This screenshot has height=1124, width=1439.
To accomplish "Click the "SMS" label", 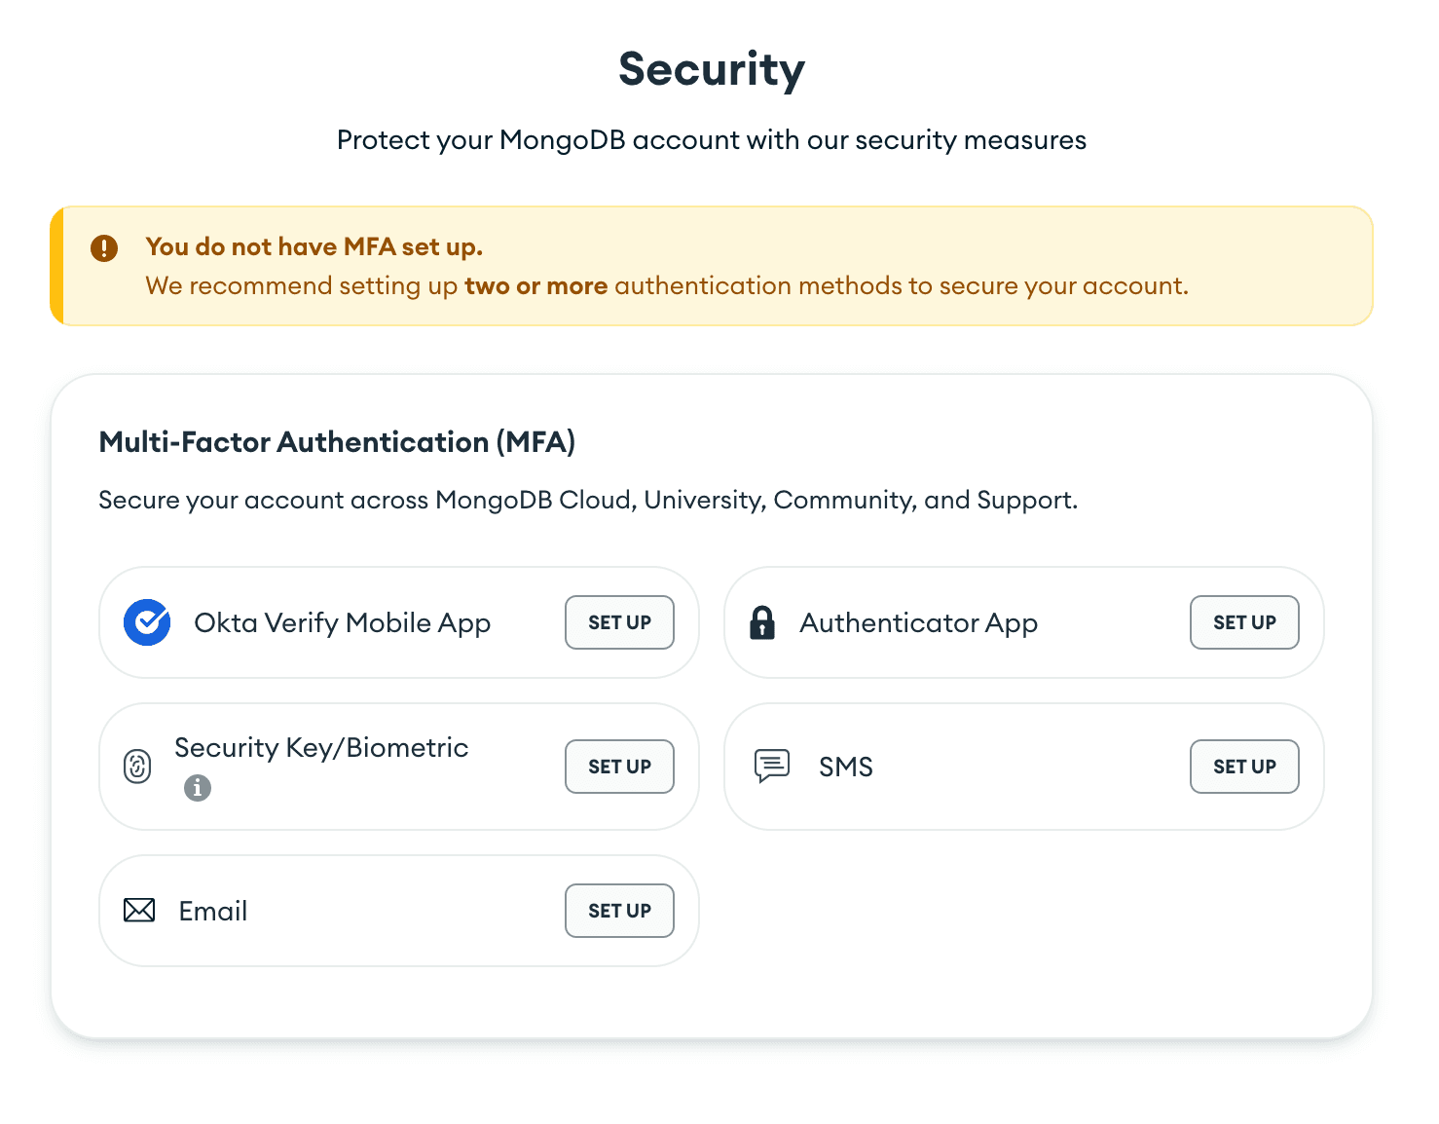I will pos(846,768).
